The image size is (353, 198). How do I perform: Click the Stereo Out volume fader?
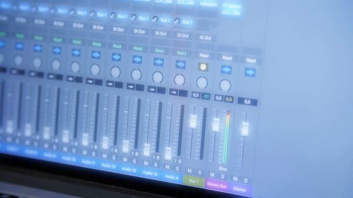pyautogui.click(x=216, y=125)
